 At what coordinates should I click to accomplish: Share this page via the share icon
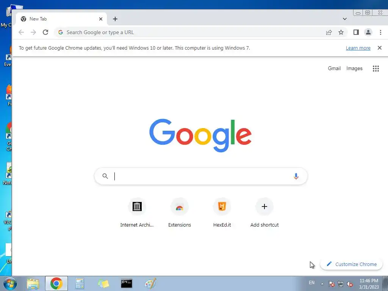pos(329,32)
